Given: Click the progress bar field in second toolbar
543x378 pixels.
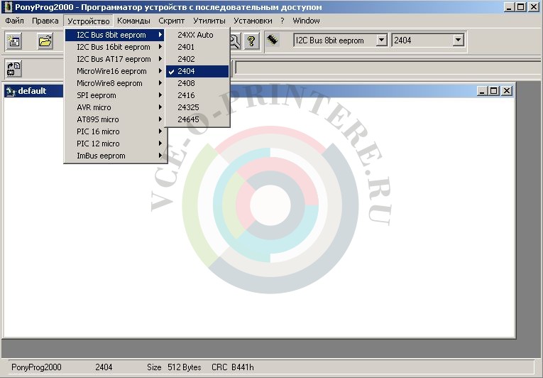Looking at the screenshot, I should (388, 68).
